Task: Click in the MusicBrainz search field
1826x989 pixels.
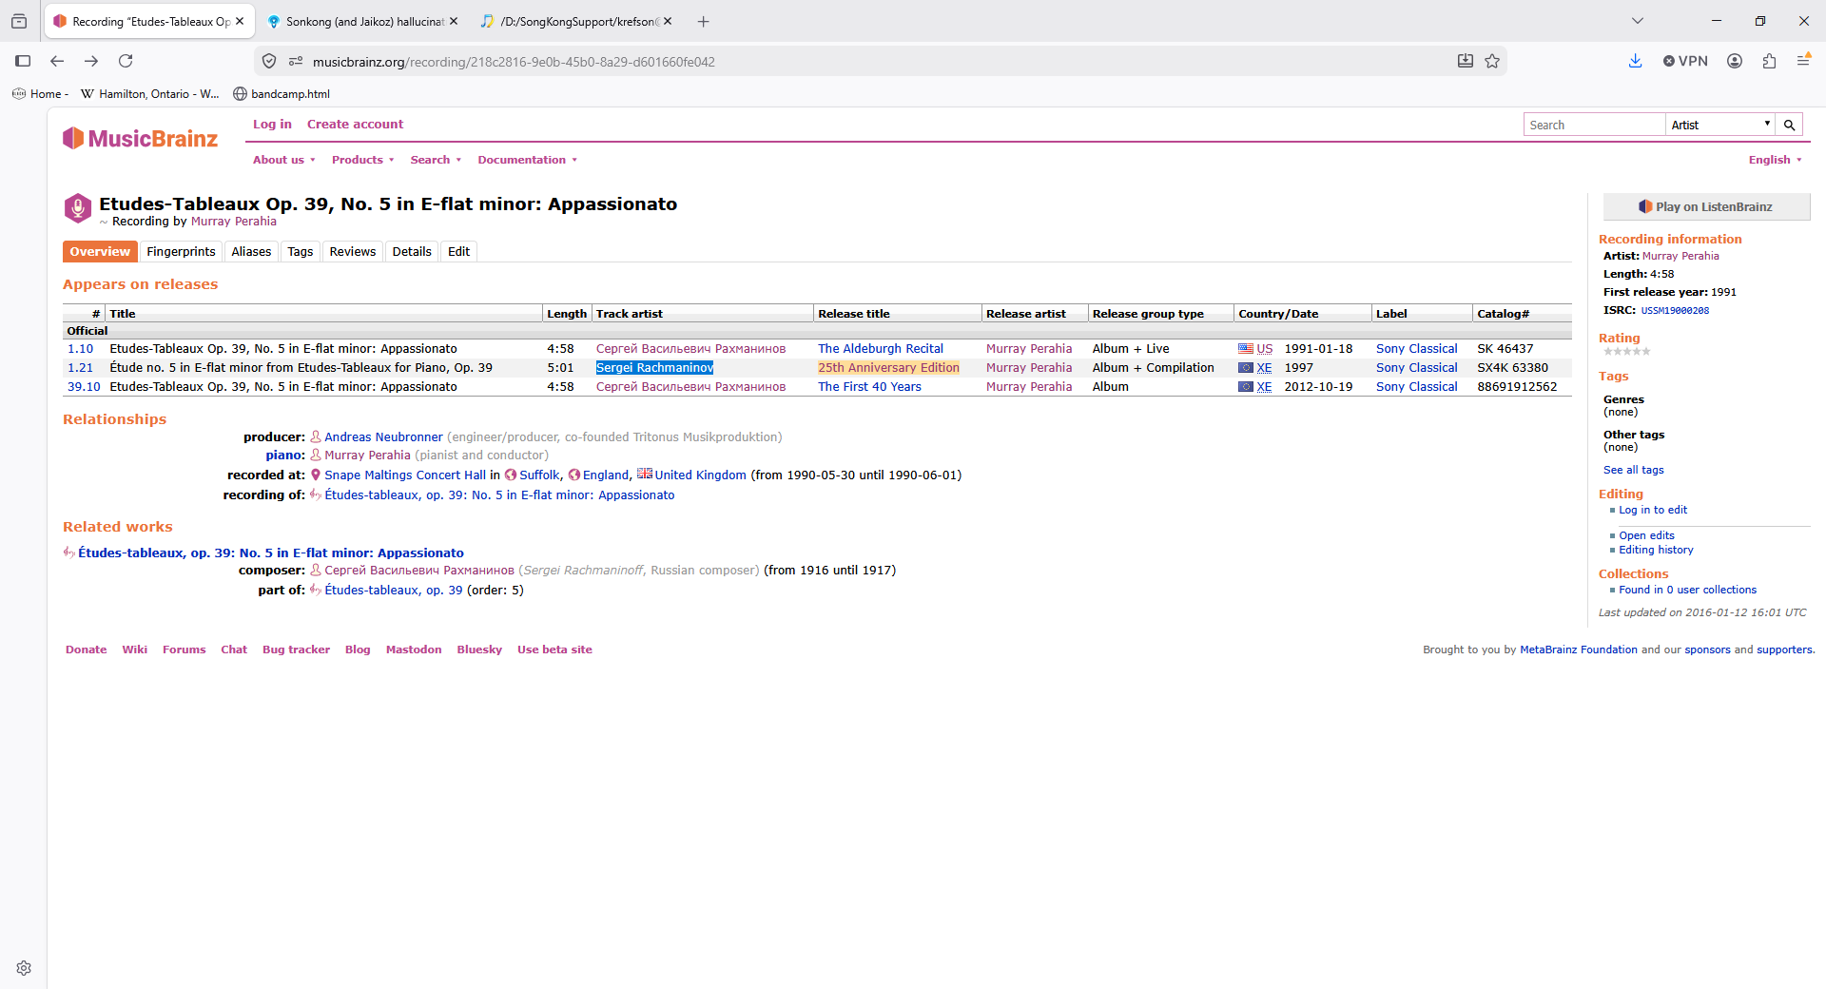Action: [1594, 125]
